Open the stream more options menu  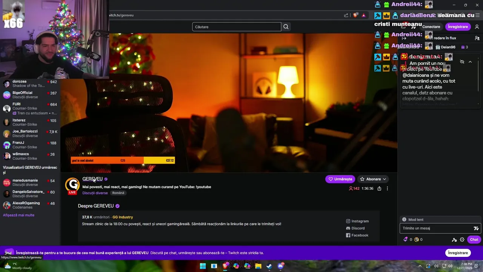[x=387, y=189]
